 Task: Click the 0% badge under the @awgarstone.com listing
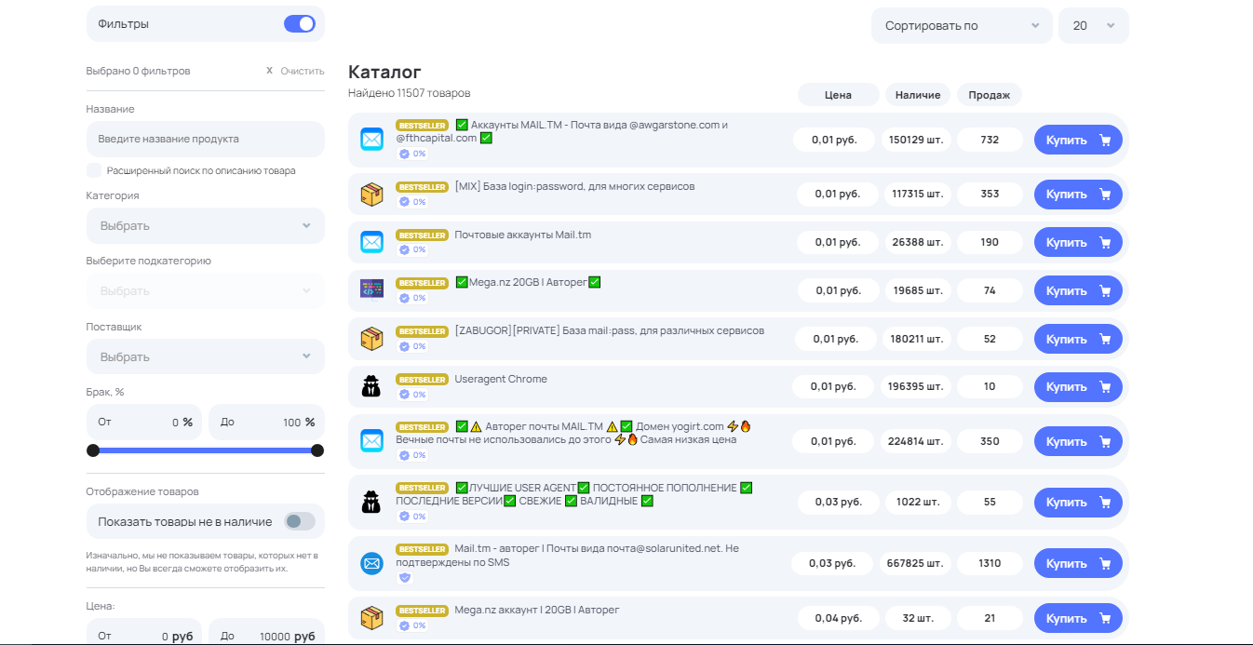click(412, 154)
